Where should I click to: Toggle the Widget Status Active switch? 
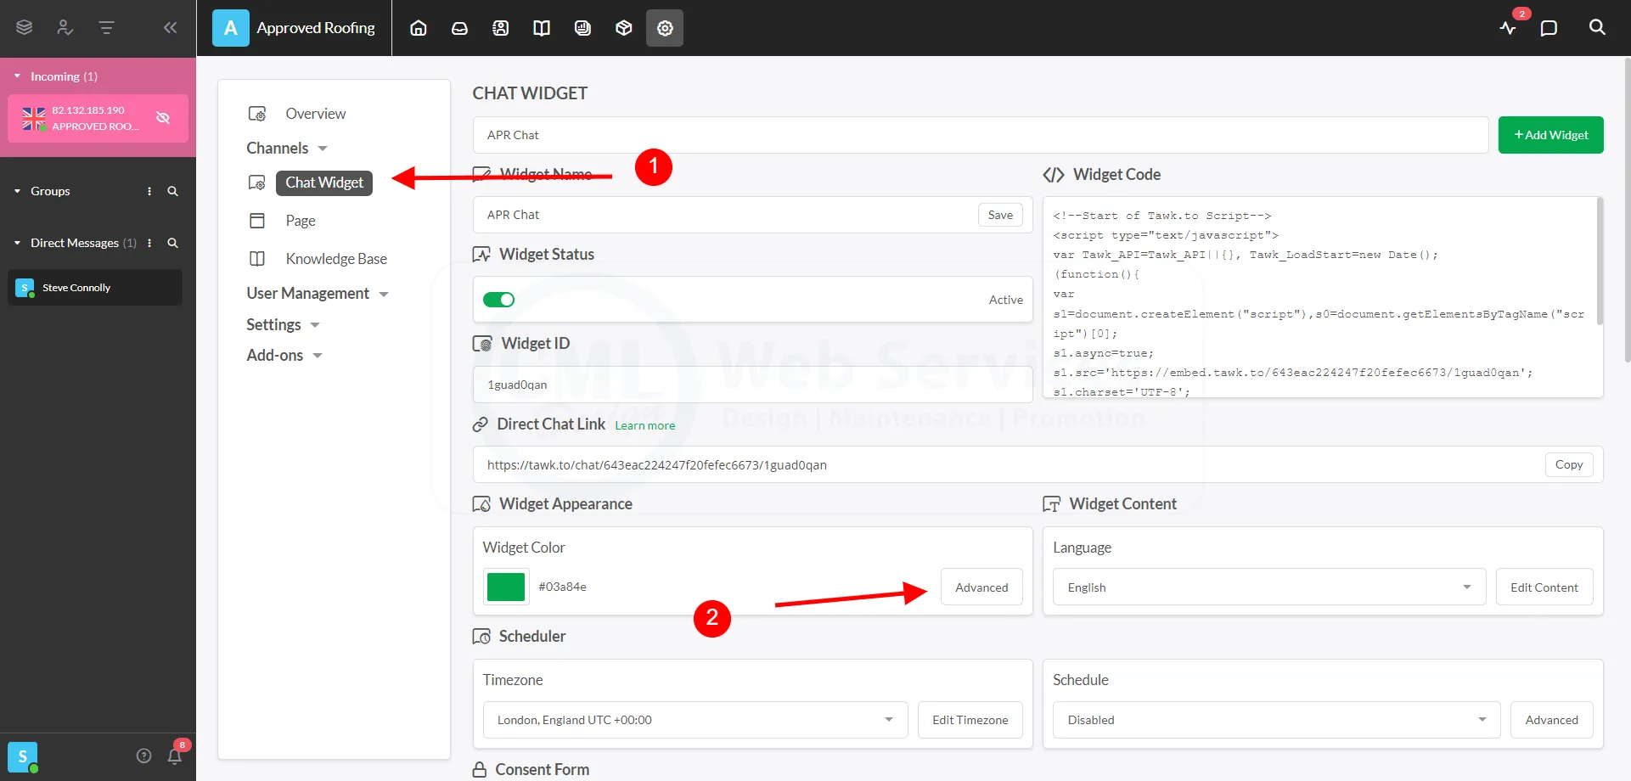click(x=498, y=299)
